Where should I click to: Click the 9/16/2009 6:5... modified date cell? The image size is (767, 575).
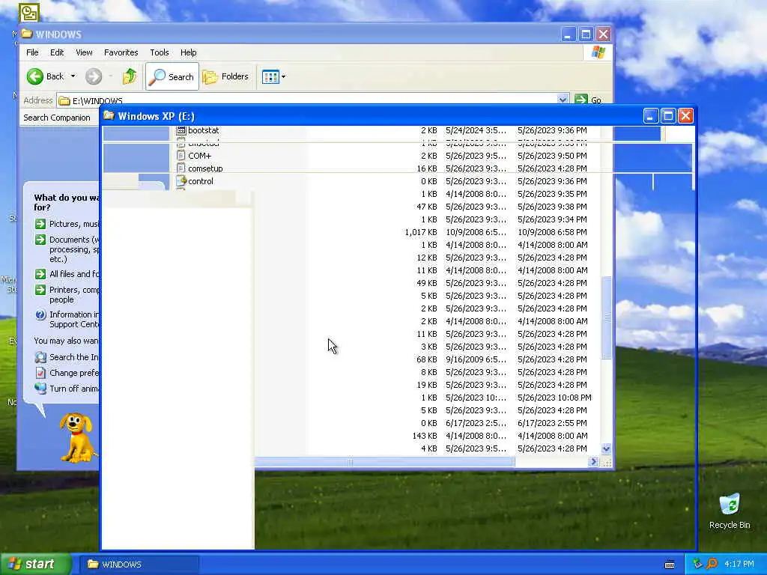click(476, 359)
